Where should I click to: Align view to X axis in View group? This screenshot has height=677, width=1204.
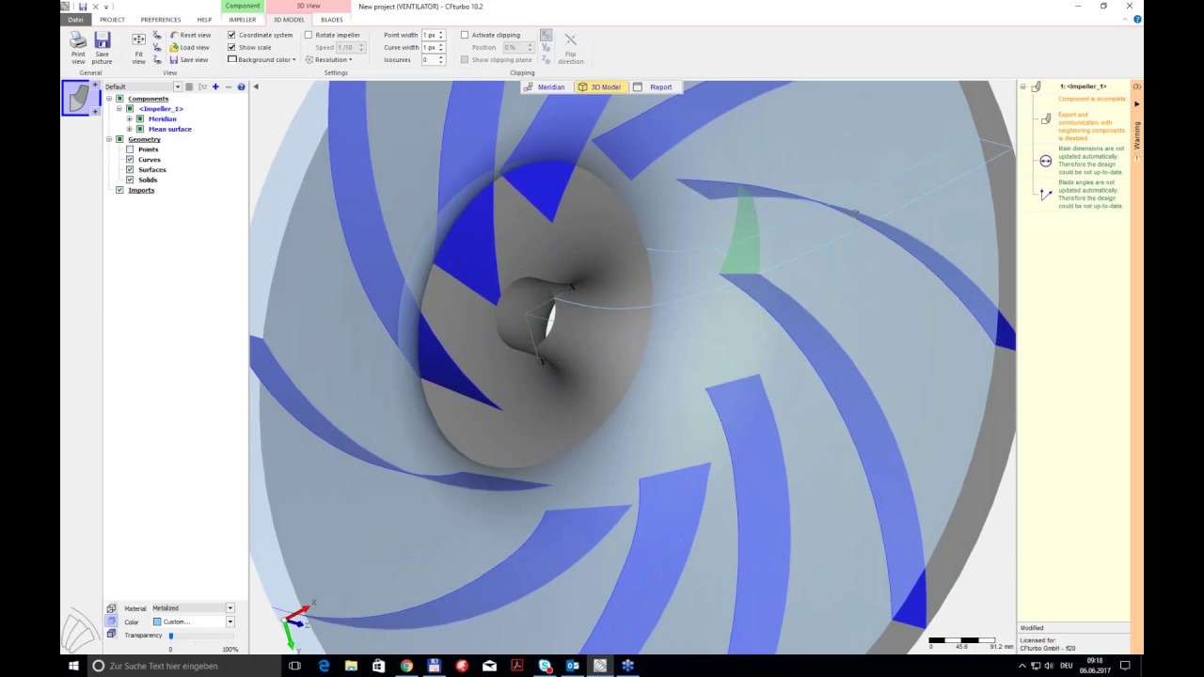tap(157, 35)
